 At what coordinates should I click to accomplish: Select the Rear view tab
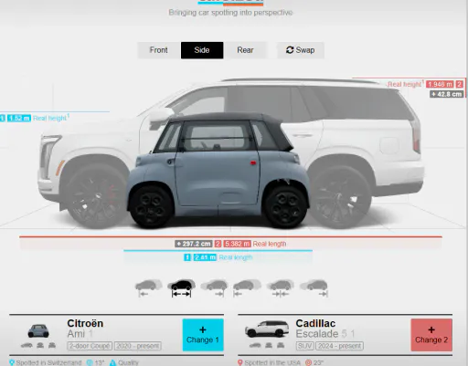click(x=245, y=50)
